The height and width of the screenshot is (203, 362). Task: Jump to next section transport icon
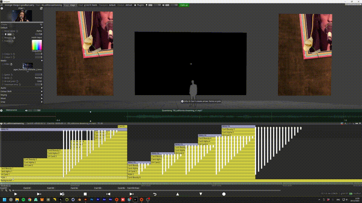pyautogui.click(x=131, y=194)
